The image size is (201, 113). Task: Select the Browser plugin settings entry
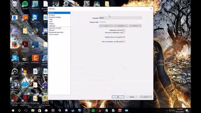click(59, 30)
